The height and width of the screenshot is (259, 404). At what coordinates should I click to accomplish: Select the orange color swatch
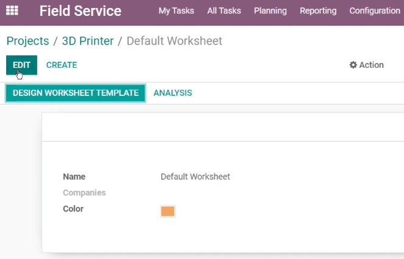coord(168,211)
